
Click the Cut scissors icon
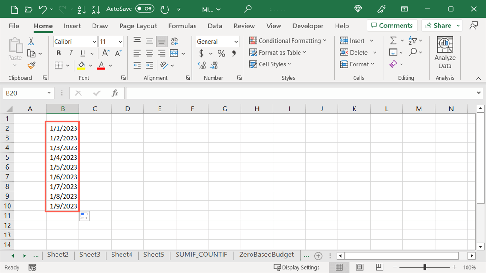(31, 42)
